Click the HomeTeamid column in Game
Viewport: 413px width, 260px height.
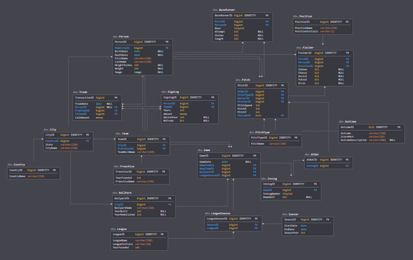click(x=229, y=165)
